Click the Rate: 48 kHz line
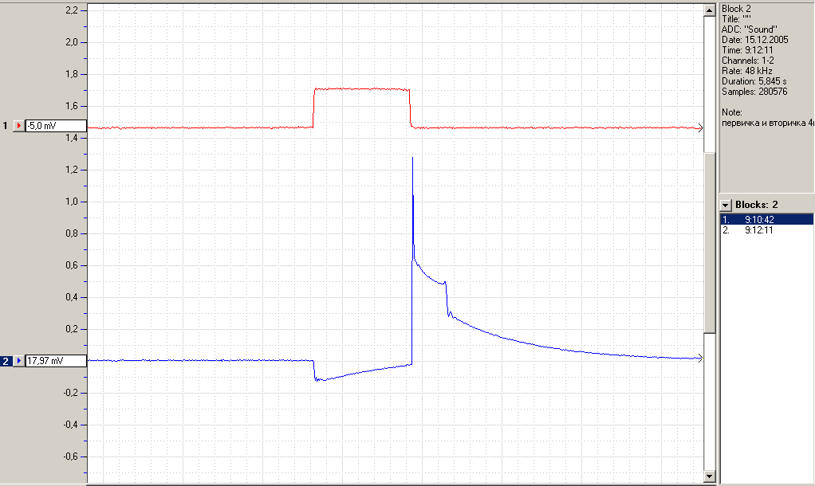This screenshot has height=486, width=815. (747, 71)
